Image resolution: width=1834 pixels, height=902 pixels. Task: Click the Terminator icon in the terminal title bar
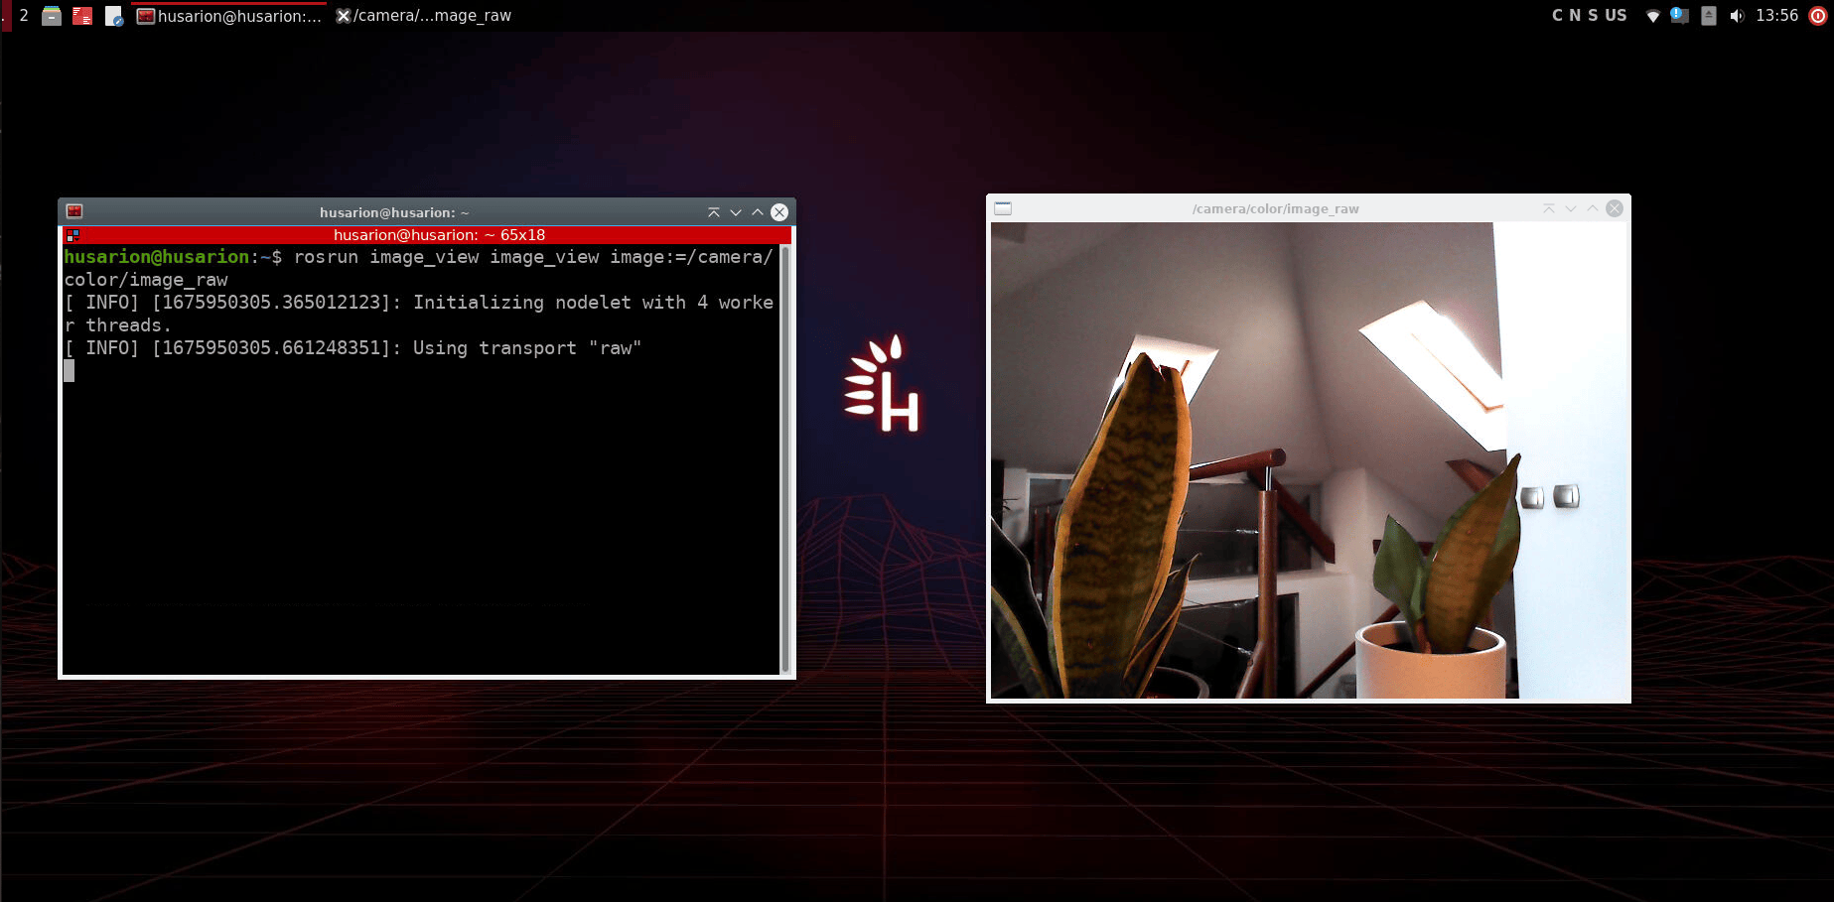click(x=74, y=211)
